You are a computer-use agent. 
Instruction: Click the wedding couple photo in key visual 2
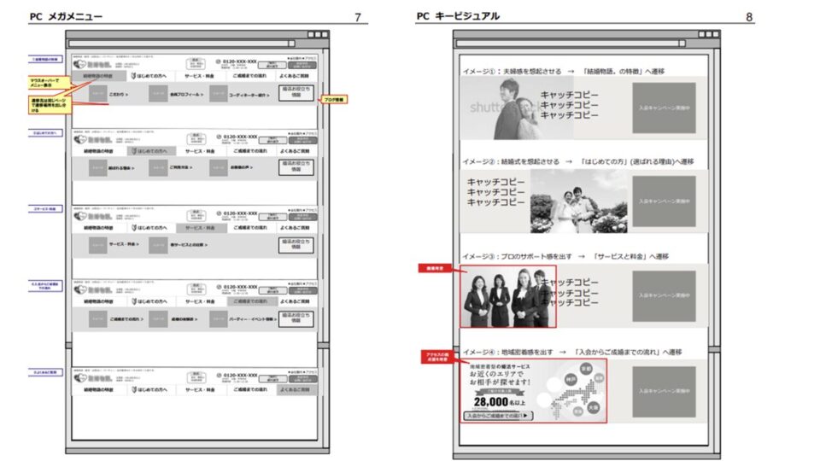point(566,202)
